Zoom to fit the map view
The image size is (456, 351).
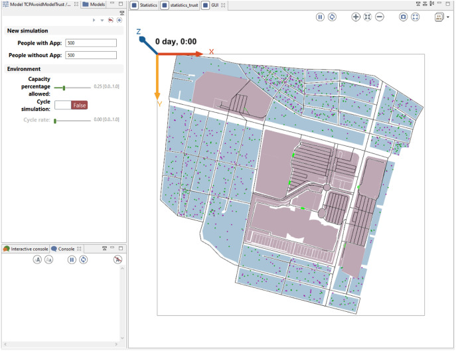368,17
